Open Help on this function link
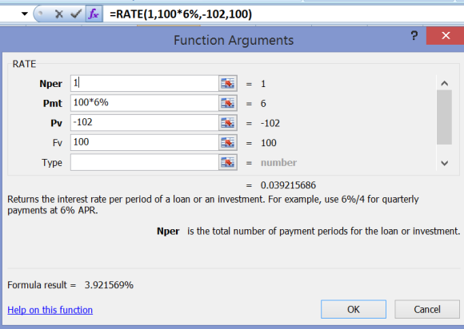 [50, 310]
